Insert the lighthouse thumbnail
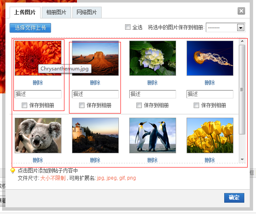 (95, 136)
